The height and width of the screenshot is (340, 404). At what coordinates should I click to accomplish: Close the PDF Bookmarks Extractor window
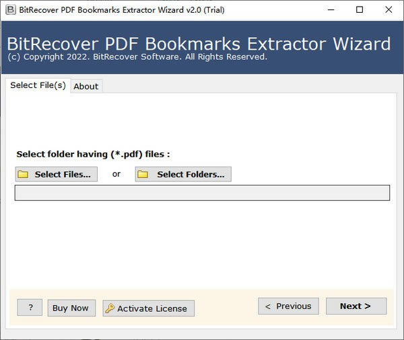[389, 10]
